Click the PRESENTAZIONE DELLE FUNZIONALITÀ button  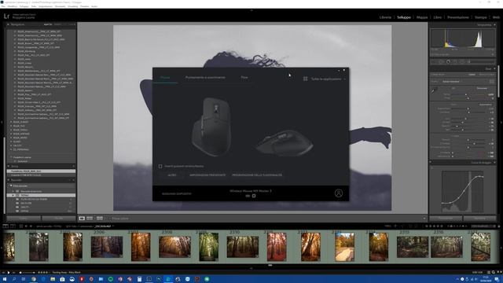257,175
